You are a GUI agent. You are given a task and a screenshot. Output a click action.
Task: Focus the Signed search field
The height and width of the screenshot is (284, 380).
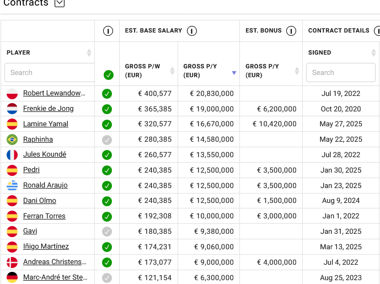tap(341, 72)
